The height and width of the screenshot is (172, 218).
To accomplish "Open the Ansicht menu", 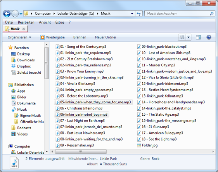I will (45, 22).
